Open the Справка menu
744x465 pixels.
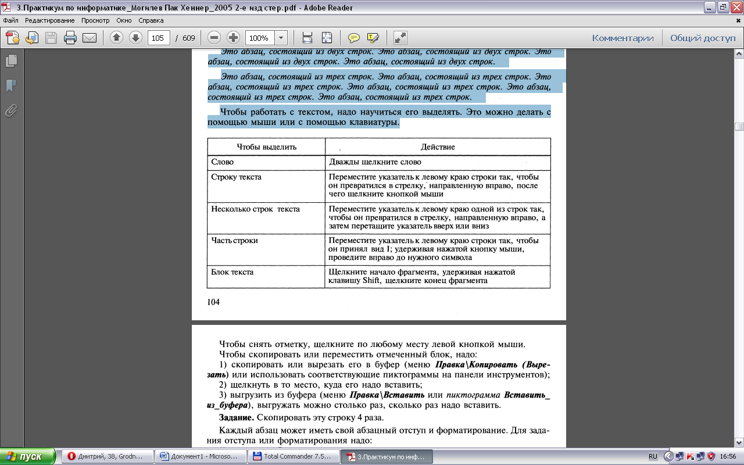click(x=151, y=20)
